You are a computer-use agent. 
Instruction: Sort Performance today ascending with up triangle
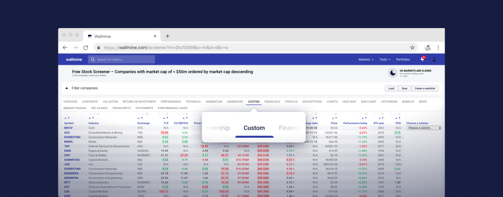363,118
